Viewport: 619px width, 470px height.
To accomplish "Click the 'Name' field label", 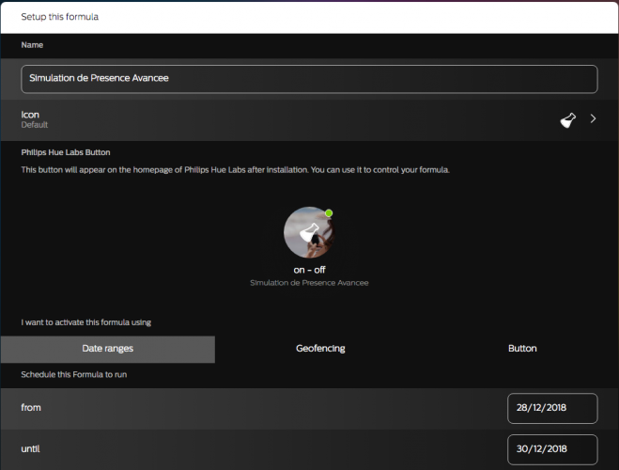I will click(32, 45).
